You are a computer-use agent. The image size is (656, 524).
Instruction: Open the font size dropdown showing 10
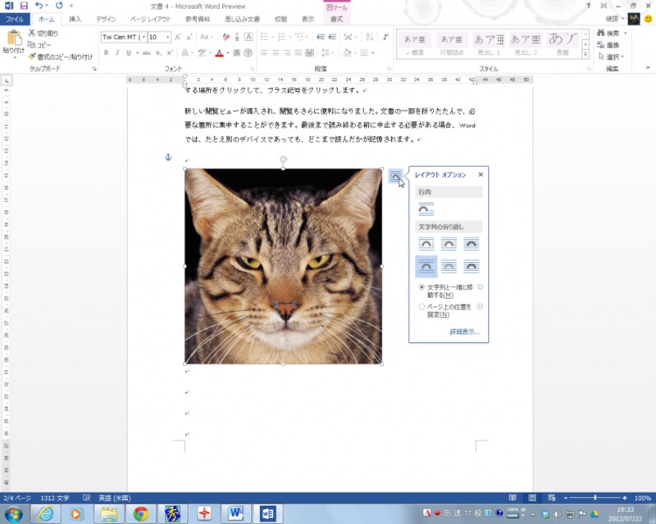(168, 37)
